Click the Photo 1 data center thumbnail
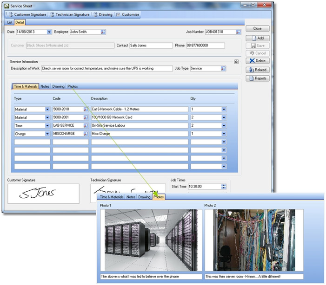Viewport: 326px width, 285px height. point(150,240)
